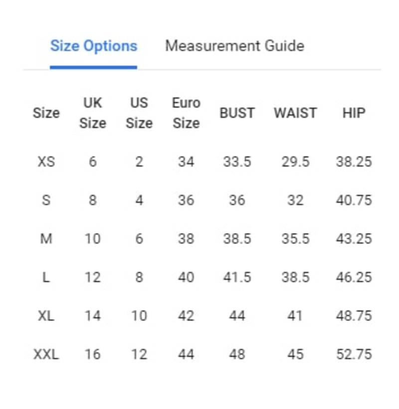
Task: Click the US Size column header
Action: (139, 113)
